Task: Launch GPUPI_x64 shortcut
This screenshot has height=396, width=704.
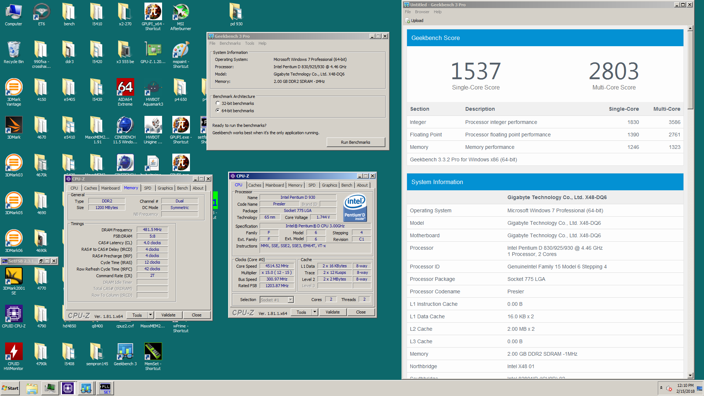Action: point(153,16)
